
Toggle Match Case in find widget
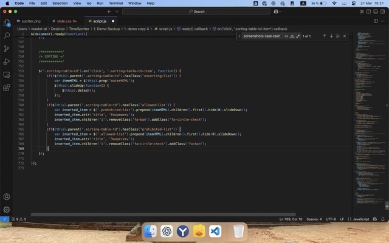click(x=286, y=36)
